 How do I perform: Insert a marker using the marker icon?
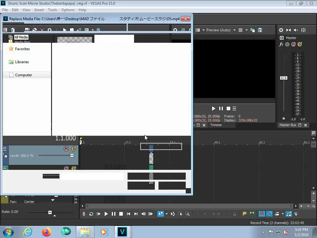pyautogui.click(x=245, y=214)
